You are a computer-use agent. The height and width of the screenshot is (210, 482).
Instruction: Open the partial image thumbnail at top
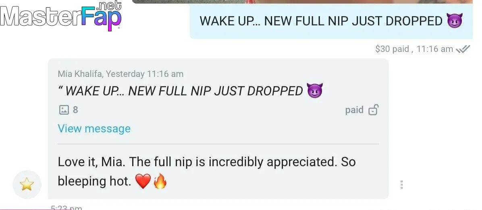302,2
